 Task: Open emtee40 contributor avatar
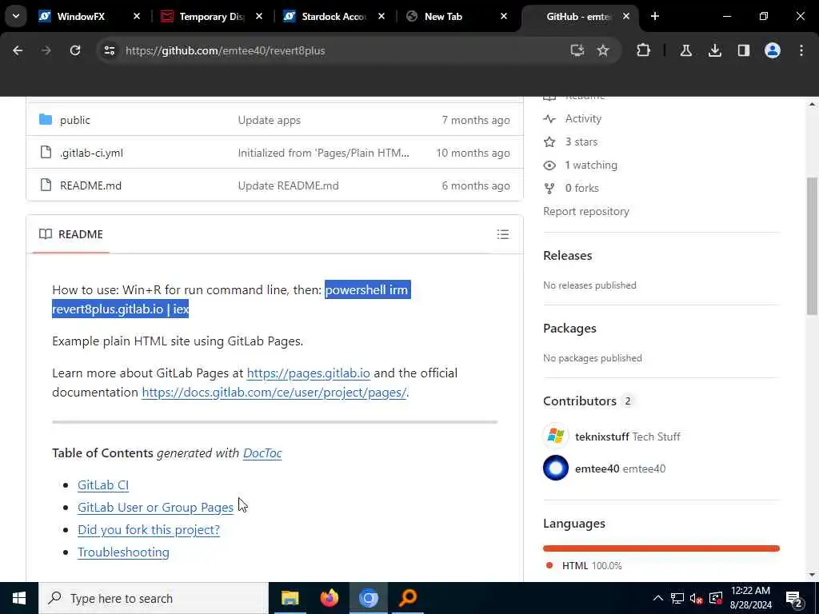pos(556,468)
